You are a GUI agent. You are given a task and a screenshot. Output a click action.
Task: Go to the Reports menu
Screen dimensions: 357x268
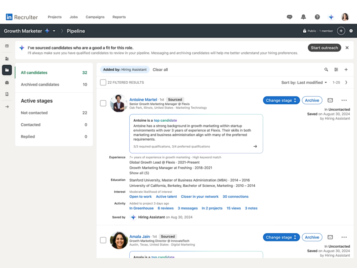coord(119,17)
